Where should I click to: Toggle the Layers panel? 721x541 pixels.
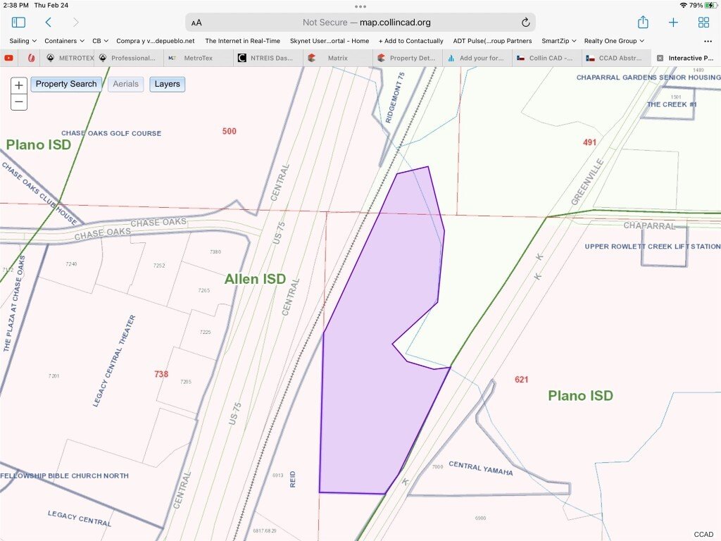pyautogui.click(x=167, y=84)
